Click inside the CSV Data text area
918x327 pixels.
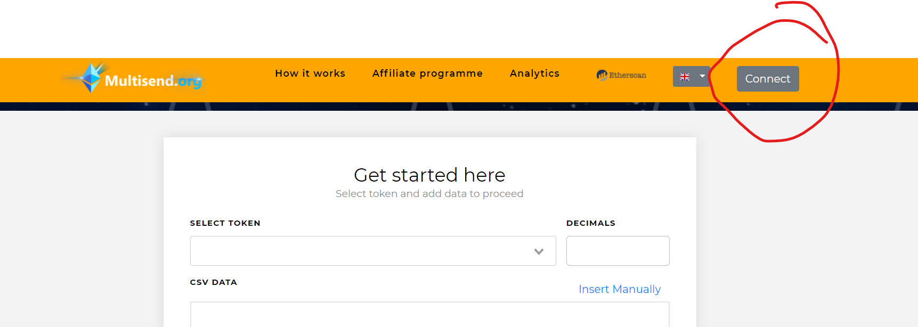[430, 315]
